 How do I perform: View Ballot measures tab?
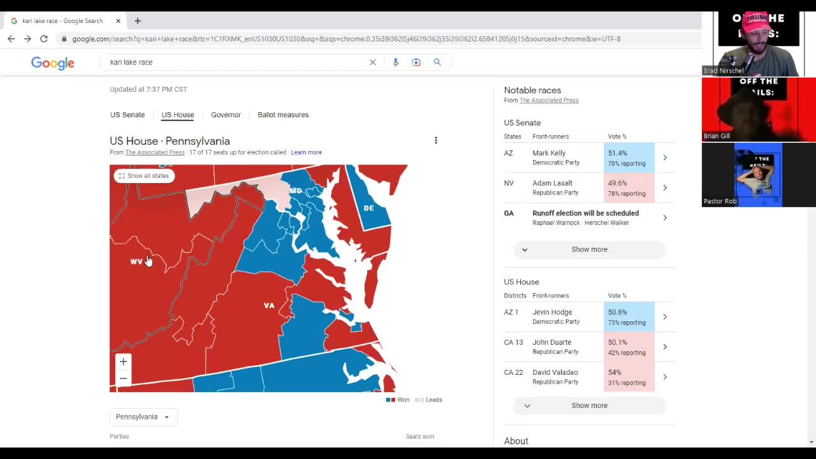tap(283, 115)
